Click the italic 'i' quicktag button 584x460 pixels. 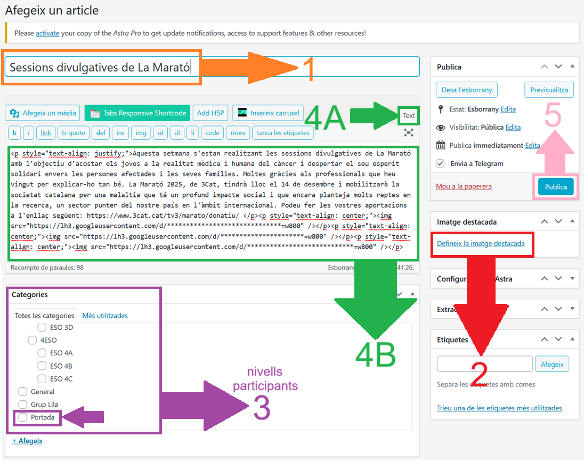[29, 133]
